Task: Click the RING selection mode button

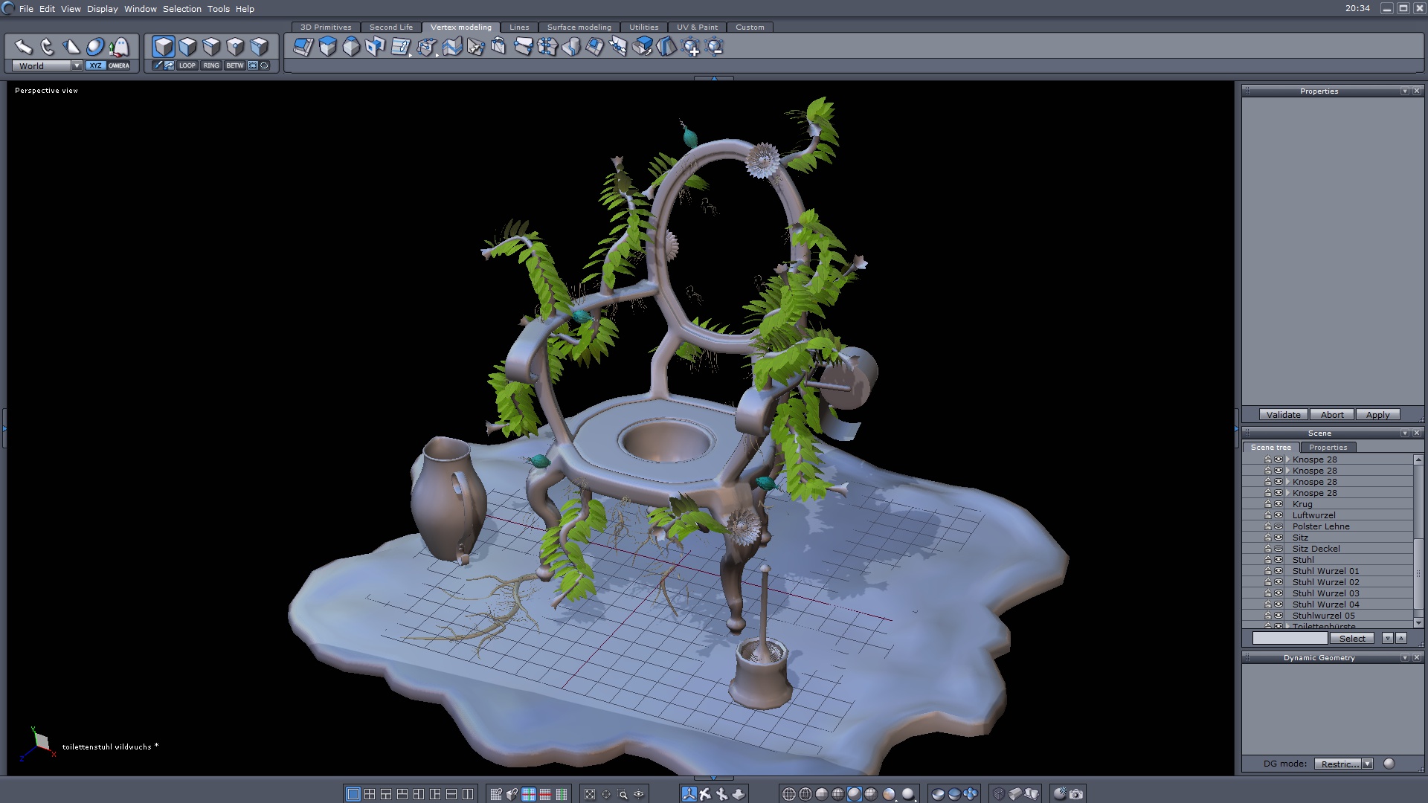Action: tap(211, 65)
